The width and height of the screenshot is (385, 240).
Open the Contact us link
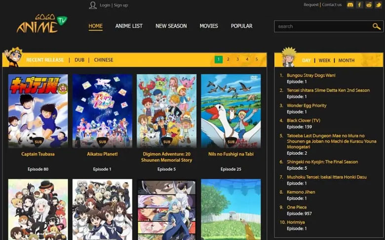332,4
